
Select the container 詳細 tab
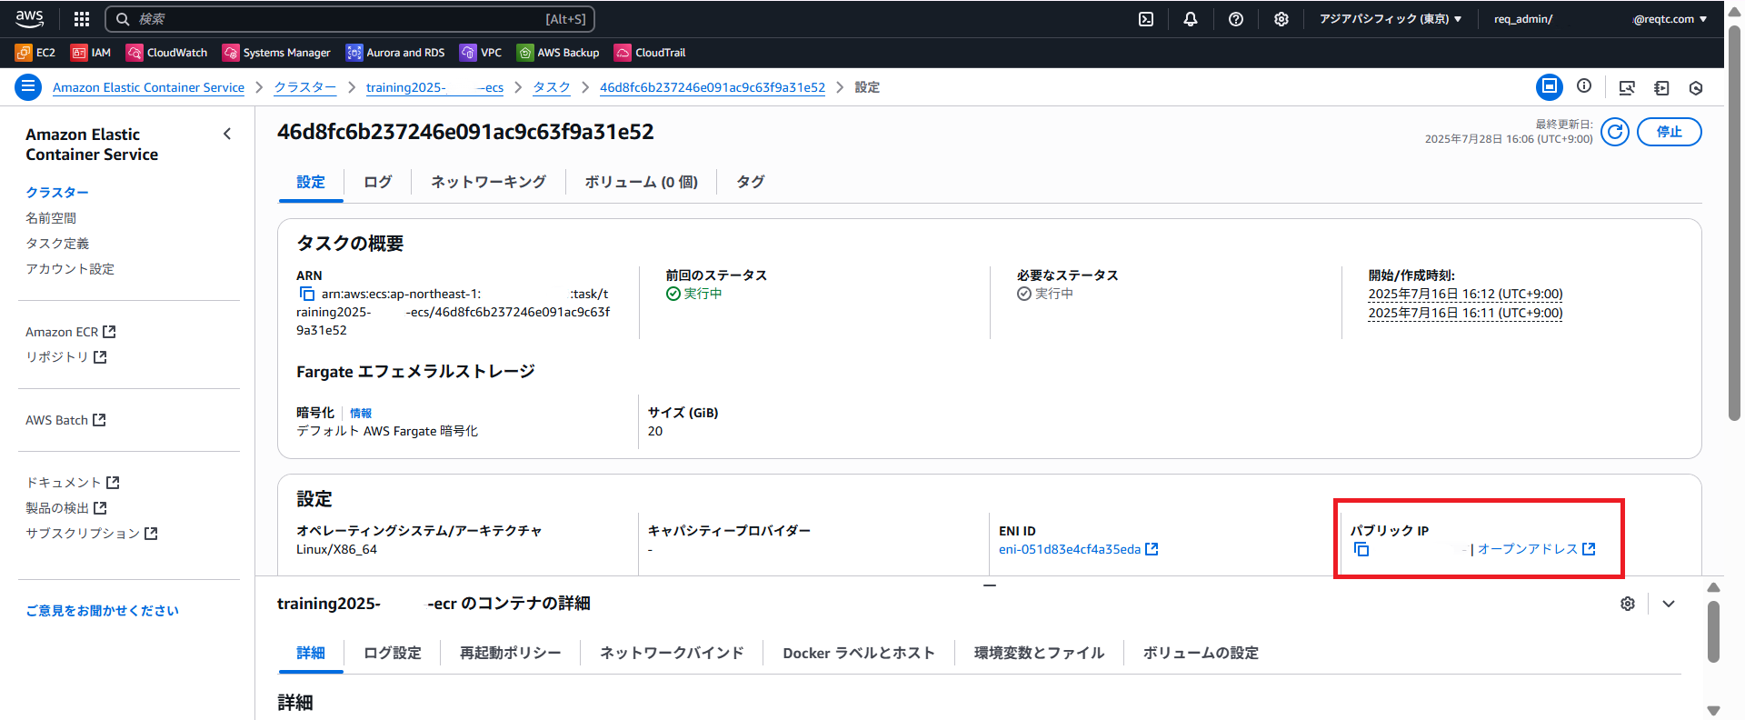point(311,653)
